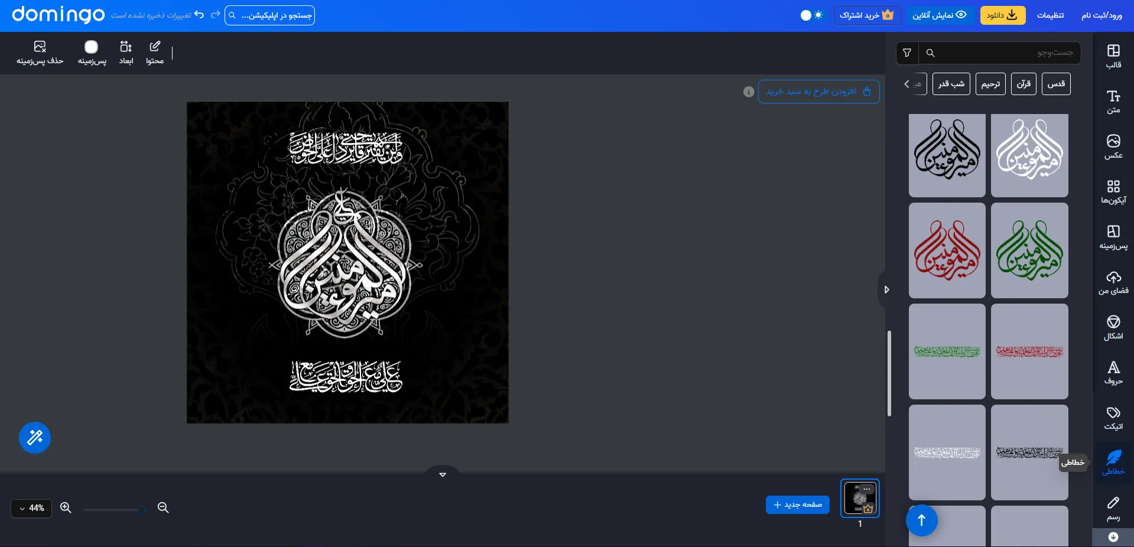Click the zoom in magnifier icon
1134x547 pixels.
tap(66, 508)
